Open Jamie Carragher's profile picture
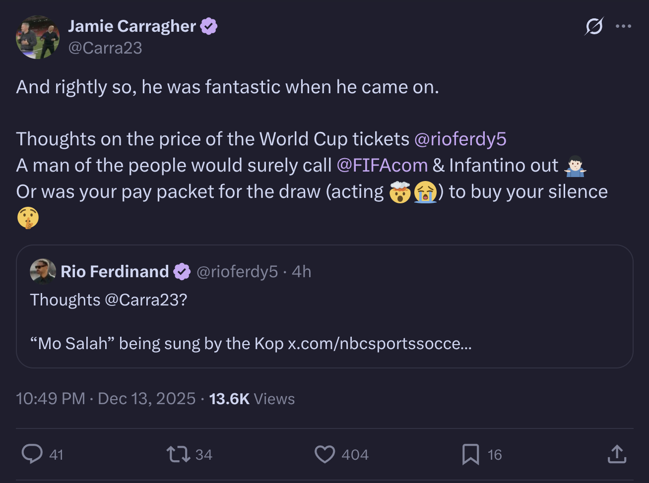Image resolution: width=649 pixels, height=483 pixels. (x=38, y=37)
